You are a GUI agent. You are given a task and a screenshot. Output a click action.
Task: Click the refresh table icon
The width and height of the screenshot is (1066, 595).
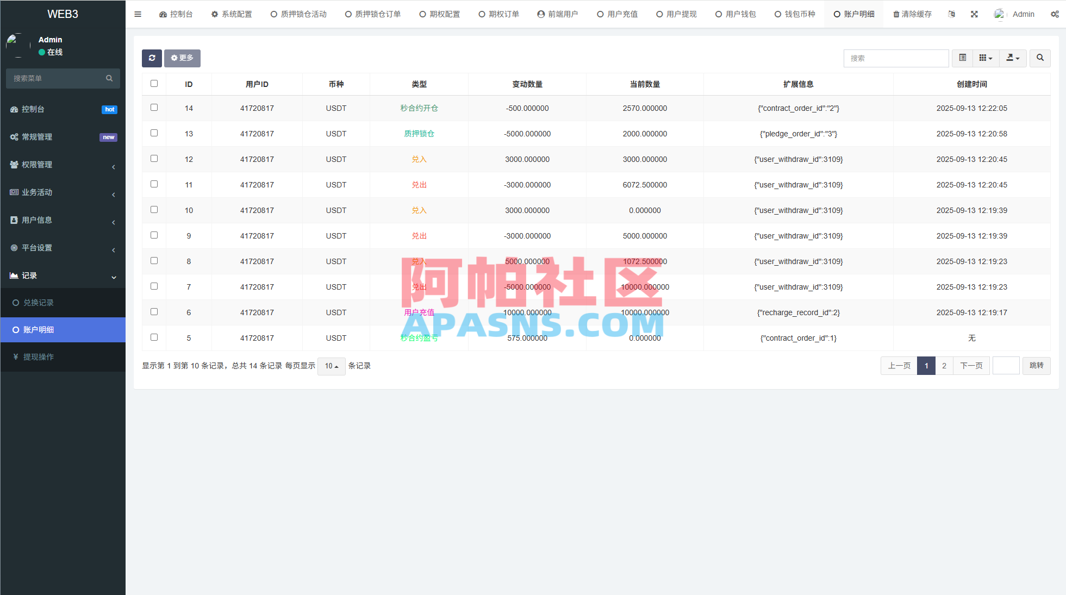pos(152,58)
